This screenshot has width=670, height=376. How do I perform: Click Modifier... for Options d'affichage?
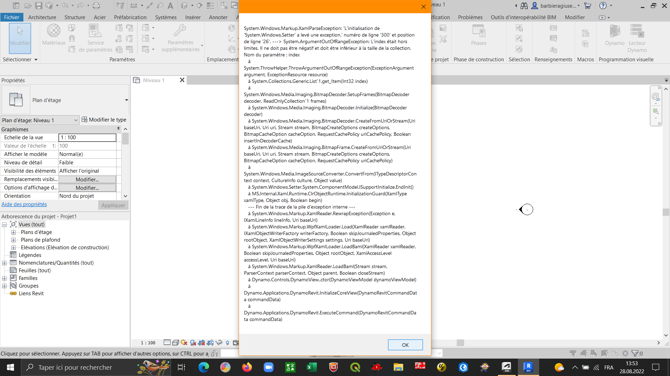click(87, 188)
